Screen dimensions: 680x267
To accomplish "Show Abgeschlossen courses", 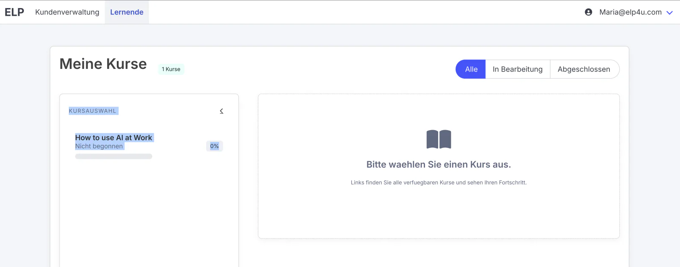I will point(584,69).
